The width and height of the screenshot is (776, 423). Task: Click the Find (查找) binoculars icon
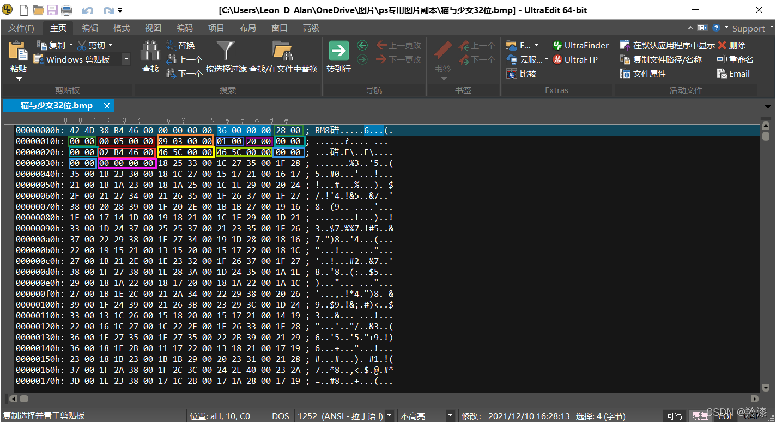click(x=150, y=51)
